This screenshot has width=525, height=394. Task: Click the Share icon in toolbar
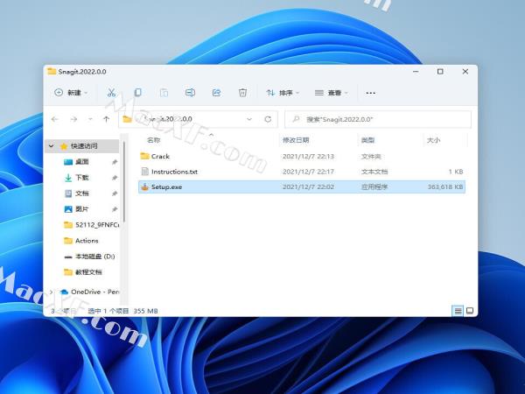click(216, 93)
